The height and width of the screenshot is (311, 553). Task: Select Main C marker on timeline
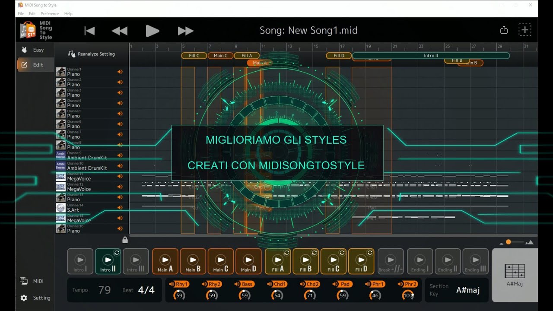pos(220,56)
